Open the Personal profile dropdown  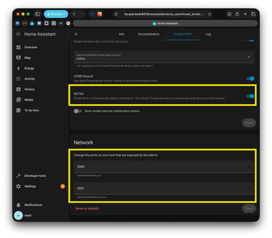point(56,14)
